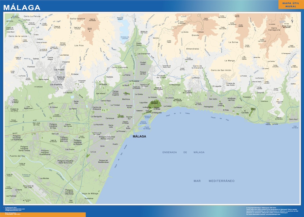Select the Polígono Industrial Santa Teresa label
Screen dimensions: 304x217
point(24,148)
